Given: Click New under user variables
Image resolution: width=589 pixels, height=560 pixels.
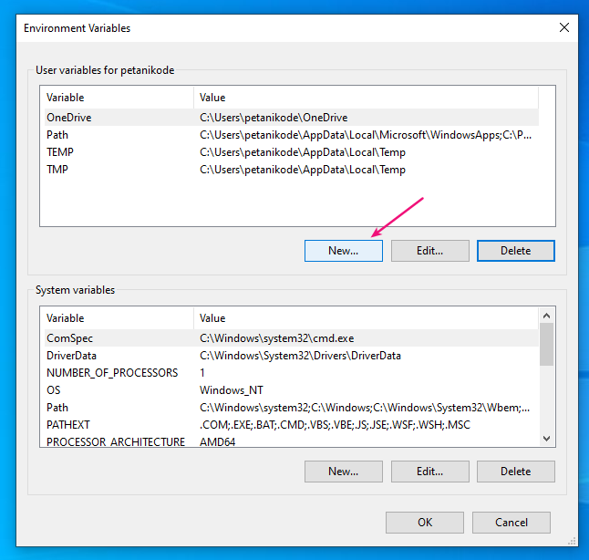Looking at the screenshot, I should click(x=343, y=251).
